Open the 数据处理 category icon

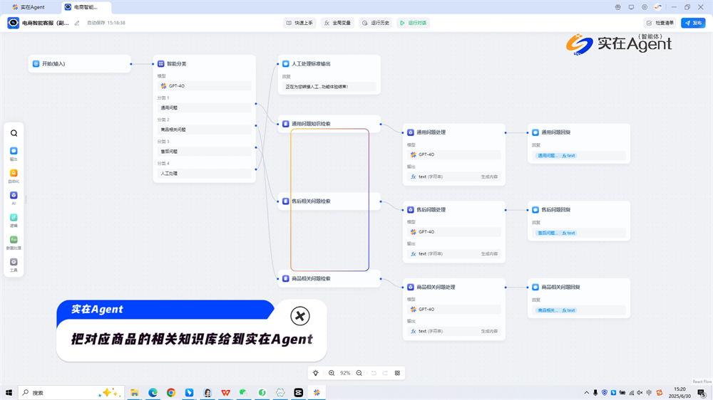tap(14, 241)
